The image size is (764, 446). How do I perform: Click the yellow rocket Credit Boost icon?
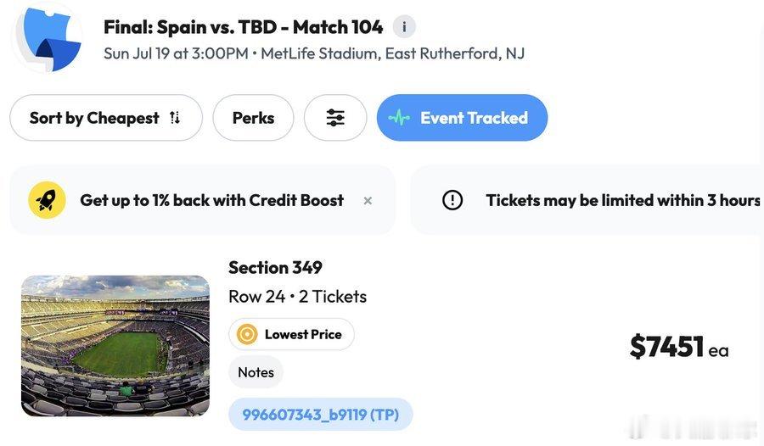47,200
